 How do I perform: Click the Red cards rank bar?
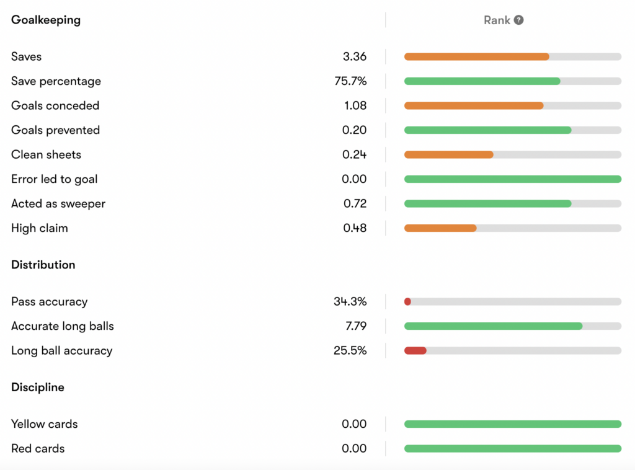tap(513, 448)
